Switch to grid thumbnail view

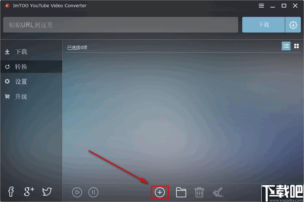point(296,46)
